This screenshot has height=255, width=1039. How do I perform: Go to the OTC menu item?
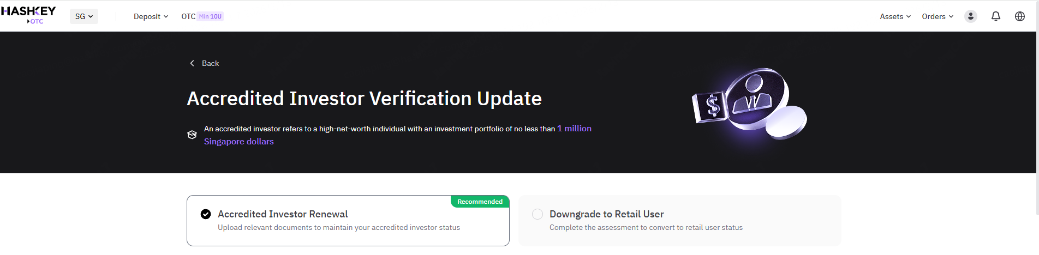click(188, 16)
